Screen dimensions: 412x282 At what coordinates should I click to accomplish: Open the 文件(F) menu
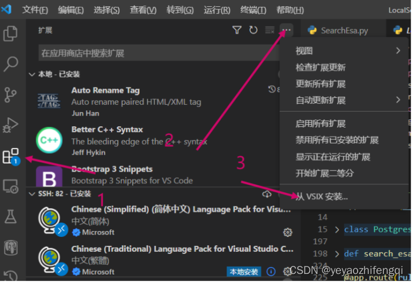click(35, 10)
